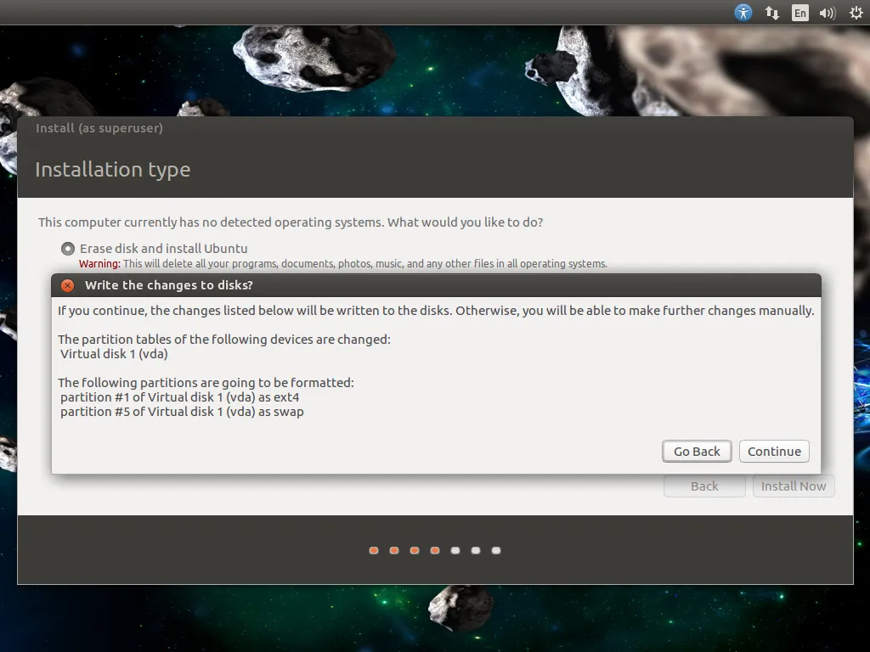Click the partition #1 ext4 line

point(180,397)
